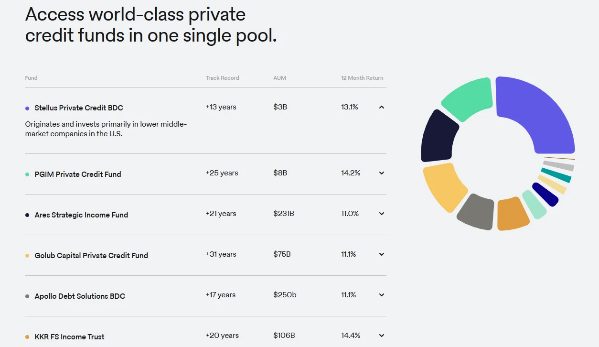Expand the PGIM Private Credit Fund details
599x347 pixels.
pos(381,173)
